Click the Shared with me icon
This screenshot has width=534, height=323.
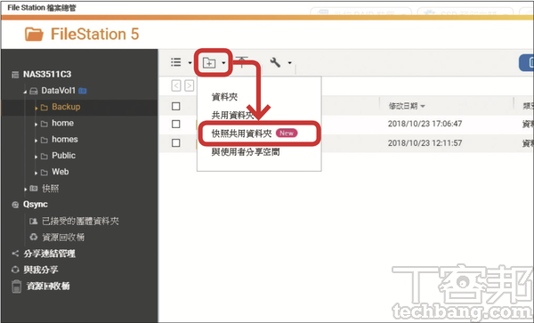[x=15, y=270]
